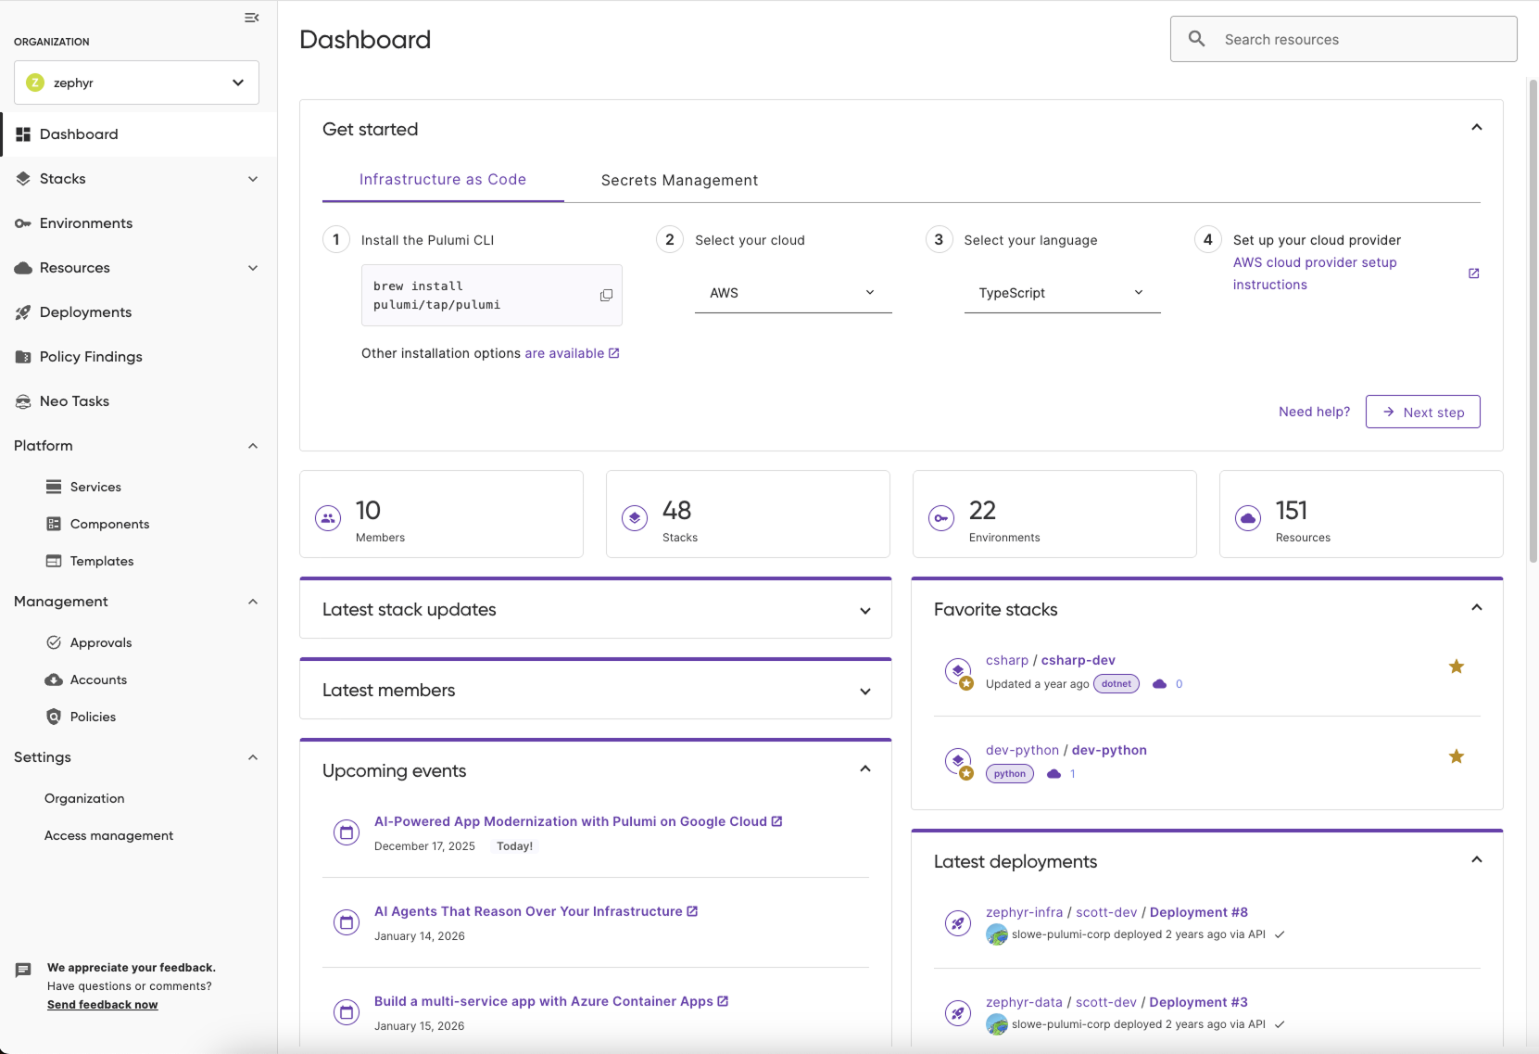Click the Stacks layers icon in the sidebar

point(23,179)
